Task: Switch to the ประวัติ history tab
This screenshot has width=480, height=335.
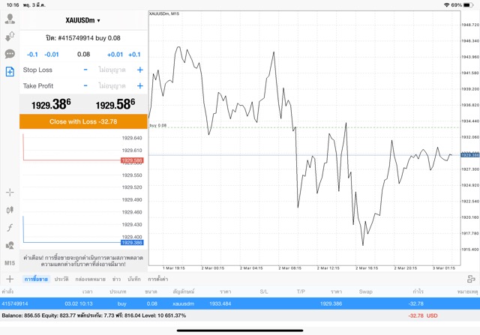Action: [61, 279]
